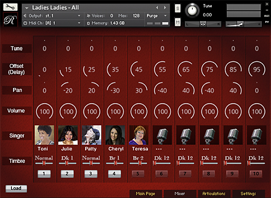Click the microphone icon in slot 10
Viewport: 271px width, 198px height.
[257, 135]
